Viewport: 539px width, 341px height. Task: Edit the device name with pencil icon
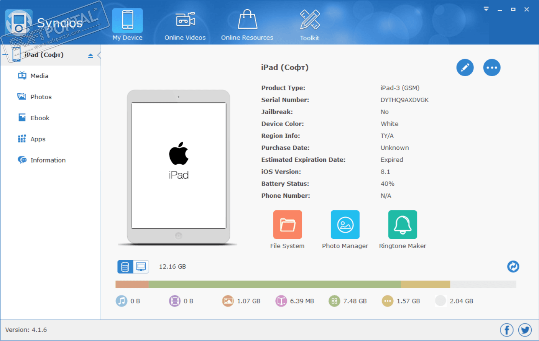[465, 68]
